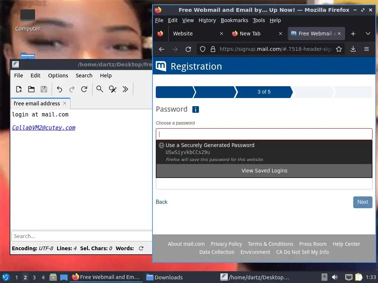Click the Password info 'i' icon

point(196,109)
